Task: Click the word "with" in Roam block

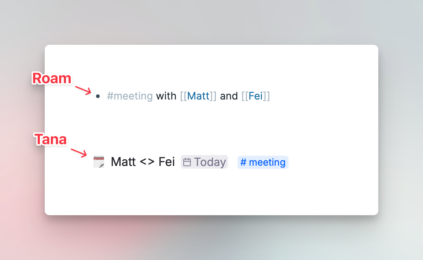Action: tap(166, 96)
